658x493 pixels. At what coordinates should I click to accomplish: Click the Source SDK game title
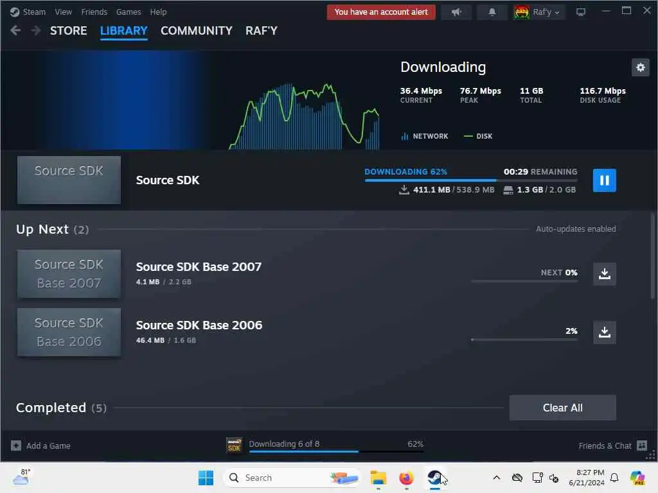pyautogui.click(x=168, y=180)
